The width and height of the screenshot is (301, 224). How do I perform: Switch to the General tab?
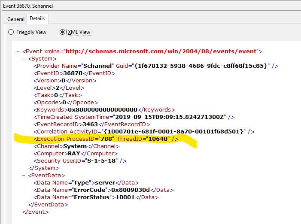click(x=16, y=19)
